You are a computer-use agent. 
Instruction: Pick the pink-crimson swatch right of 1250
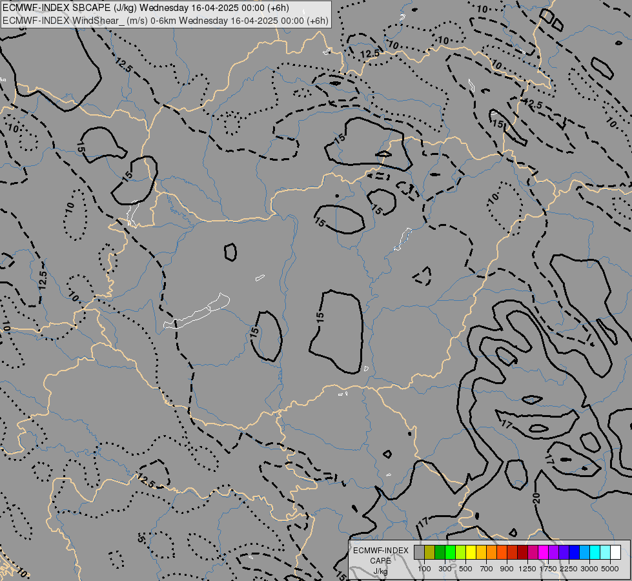coord(533,552)
